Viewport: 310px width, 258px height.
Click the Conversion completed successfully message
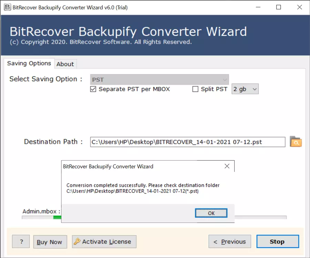click(x=143, y=185)
